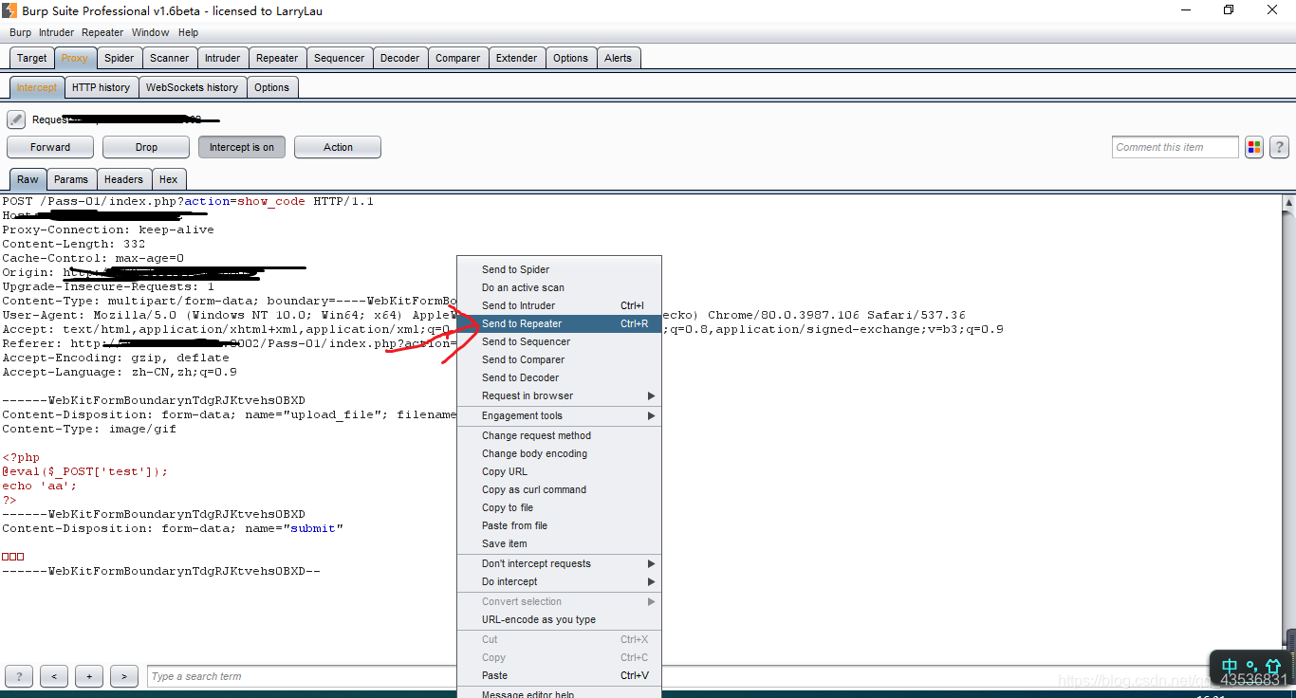Screen dimensions: 1296x698
Task: Open the Burp menu
Action: click(20, 32)
